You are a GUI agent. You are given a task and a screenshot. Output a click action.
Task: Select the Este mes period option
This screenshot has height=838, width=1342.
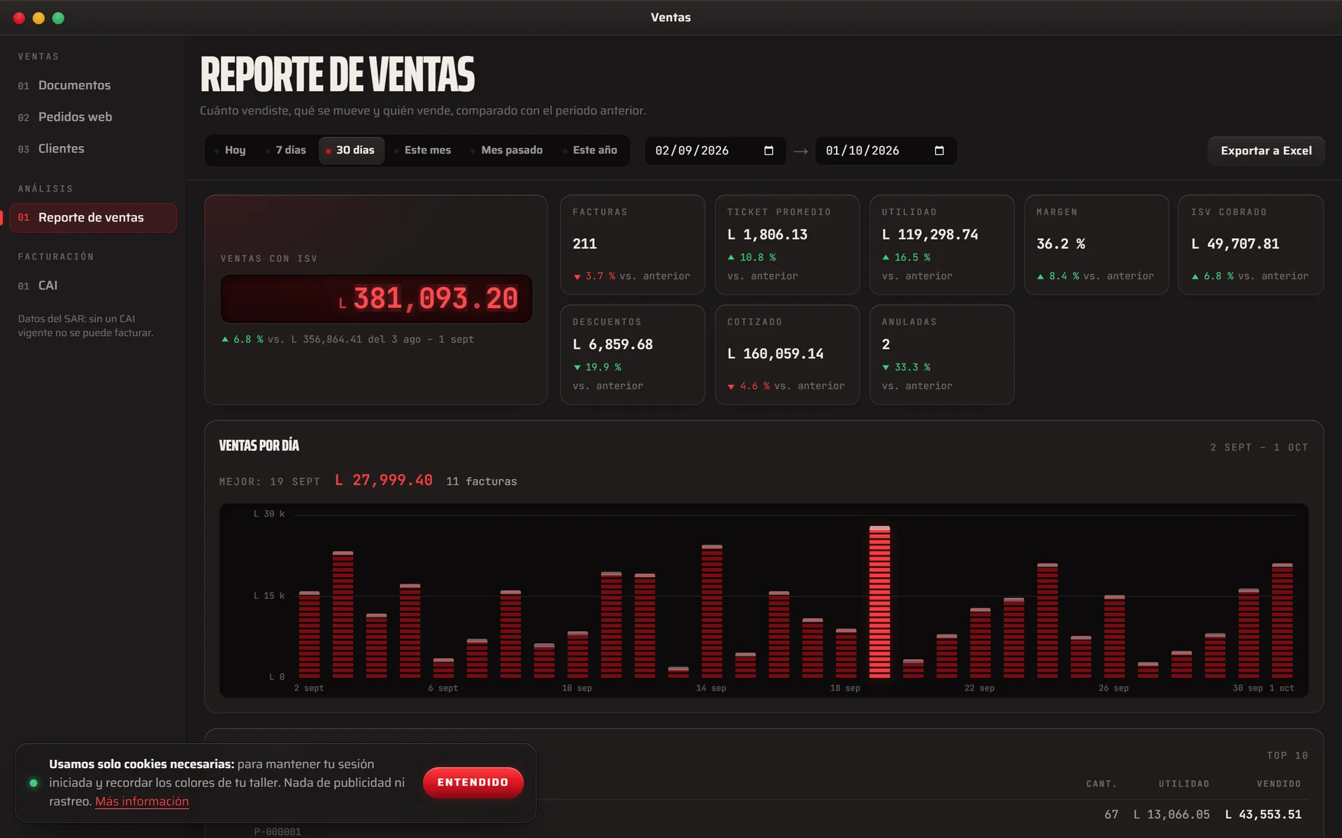tap(423, 150)
